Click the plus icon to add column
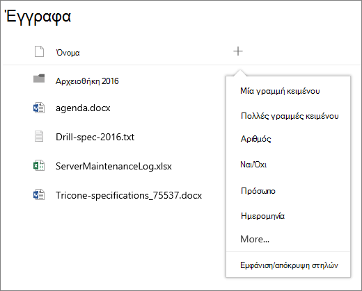Viewport: 362px width, 291px height. coord(238,51)
